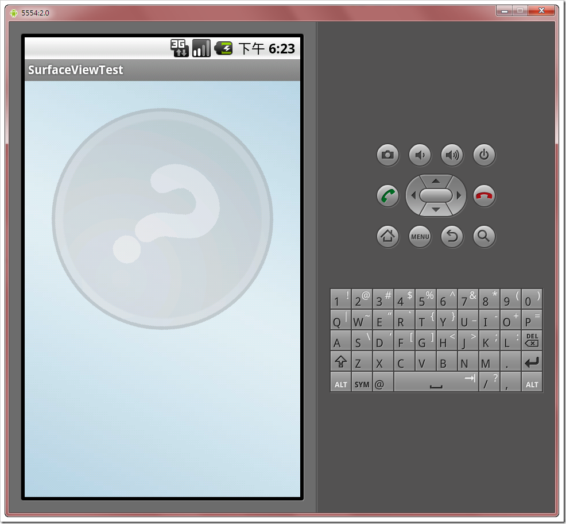Click the battery charging status icon

pyautogui.click(x=223, y=48)
